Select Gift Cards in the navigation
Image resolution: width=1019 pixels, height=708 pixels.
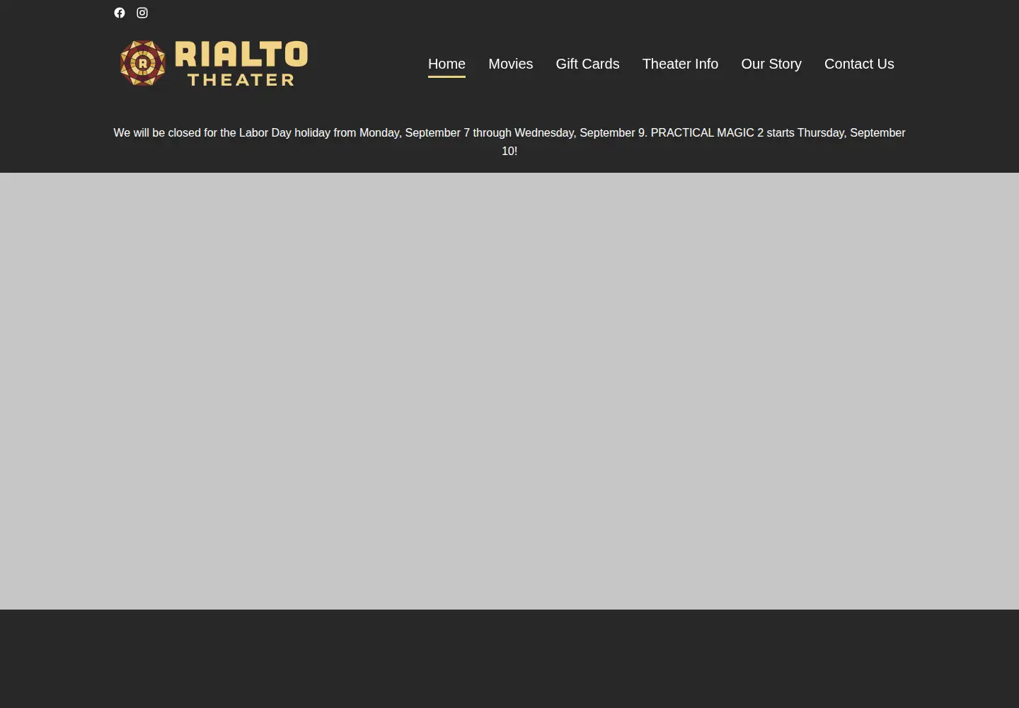coord(587,64)
